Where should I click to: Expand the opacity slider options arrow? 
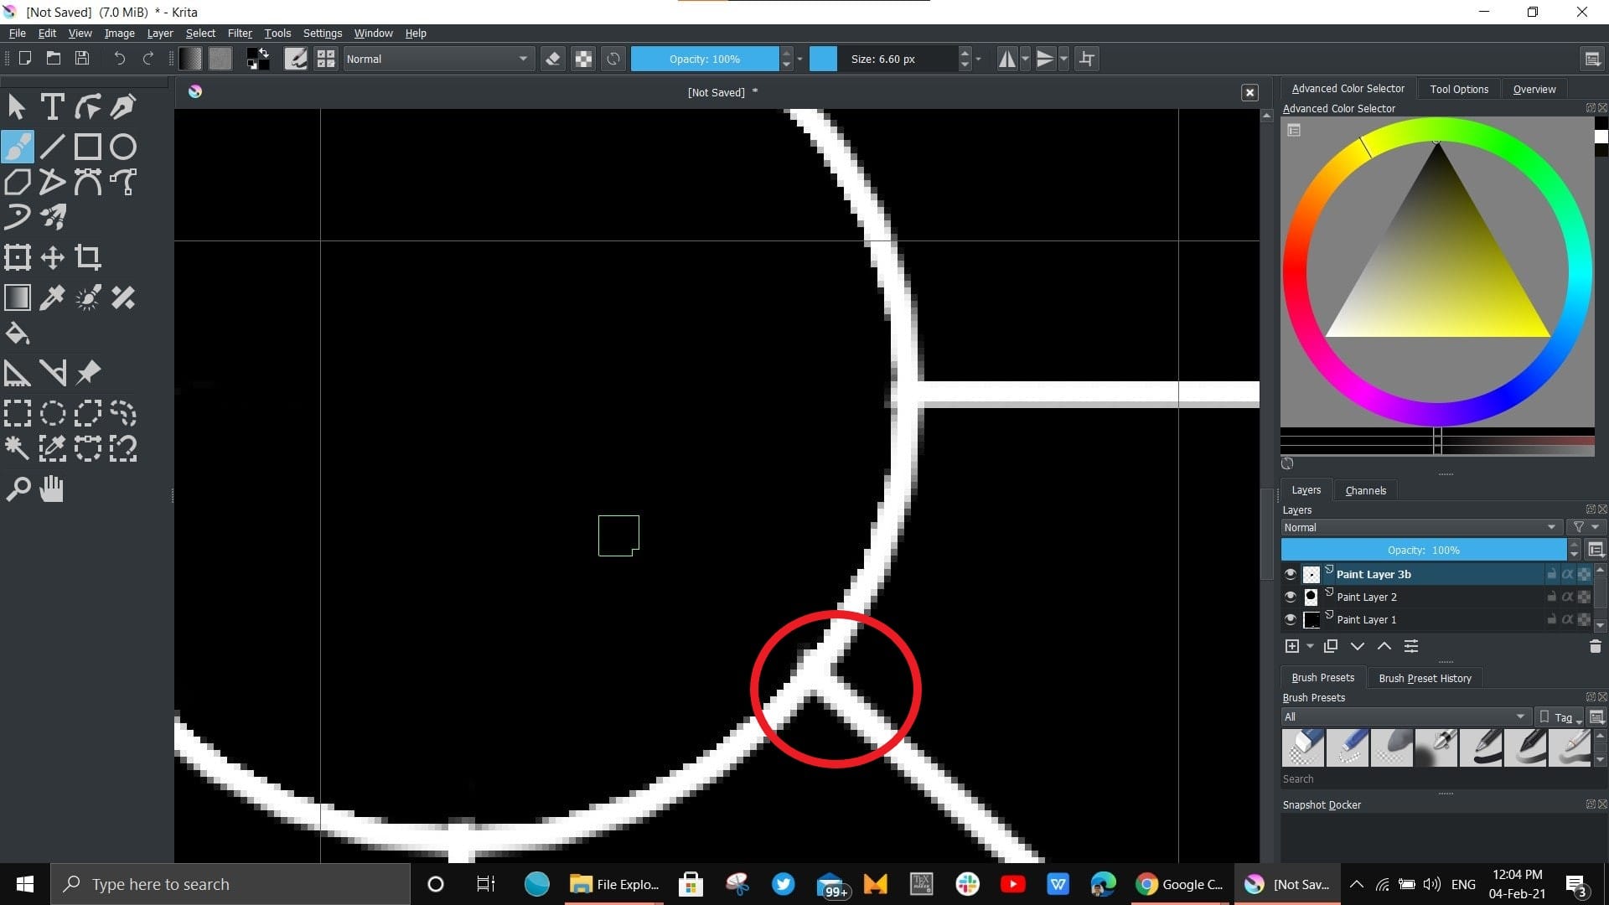click(800, 59)
